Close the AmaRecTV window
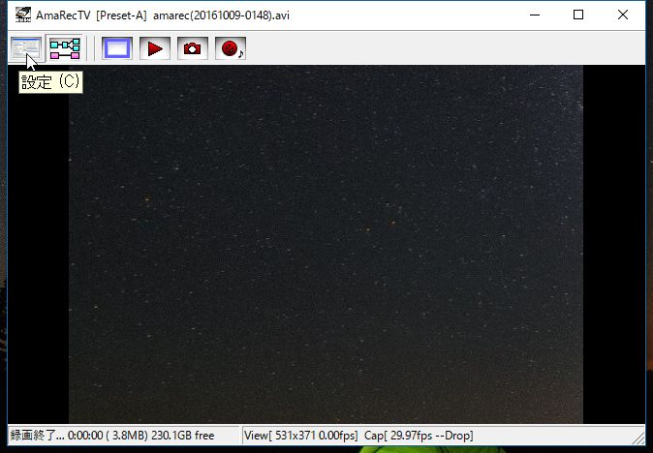653x453 pixels. coord(623,15)
